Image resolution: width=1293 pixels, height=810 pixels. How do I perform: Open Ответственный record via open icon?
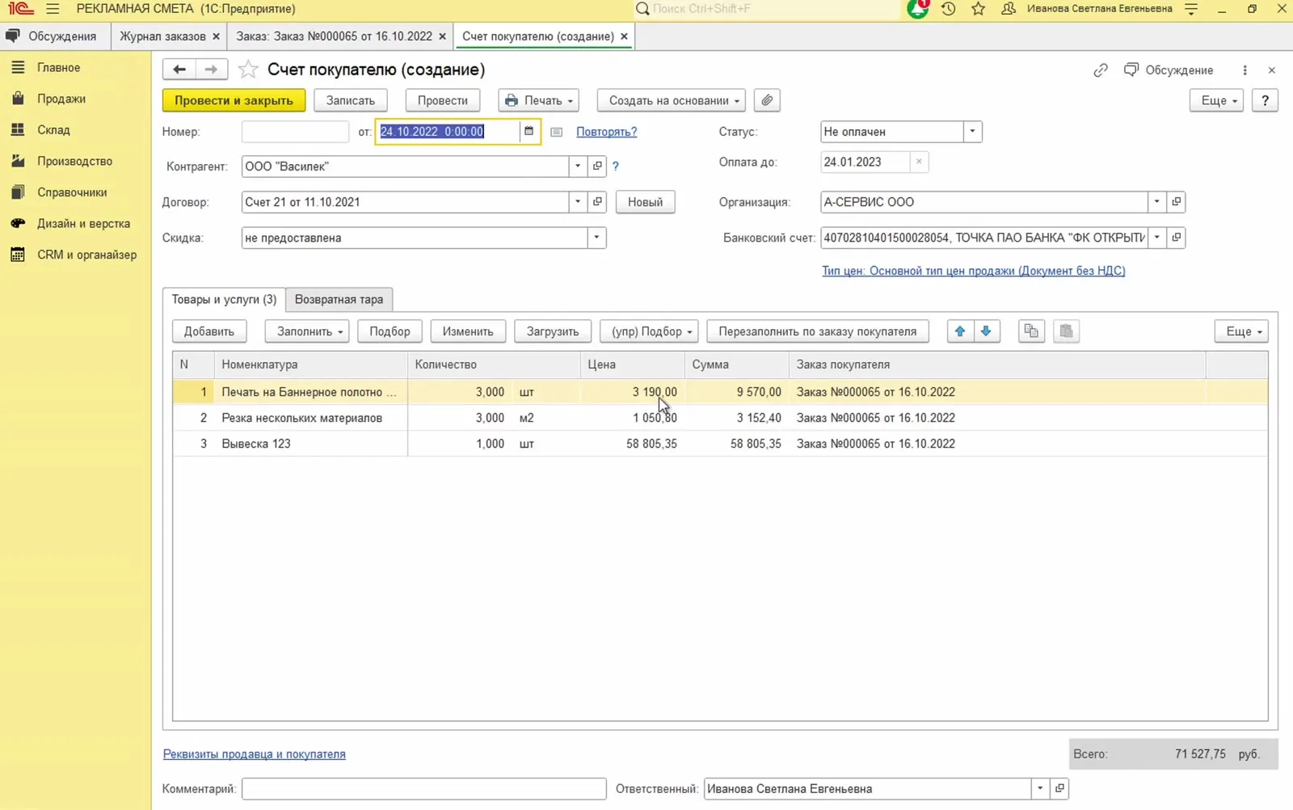[1060, 789]
